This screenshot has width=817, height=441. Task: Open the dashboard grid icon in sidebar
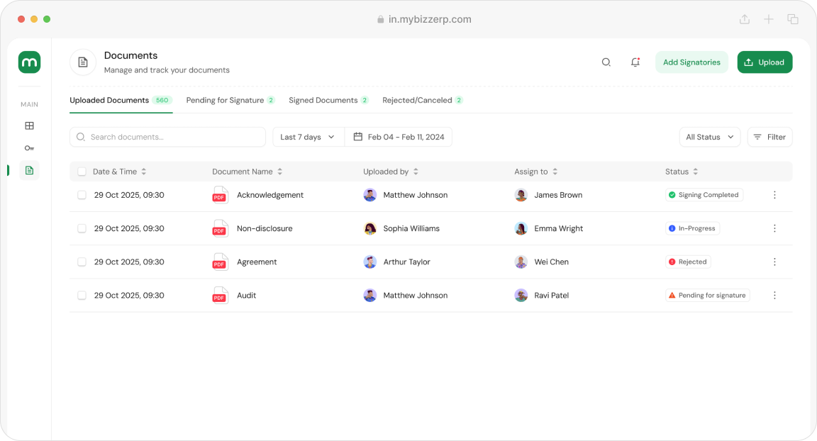pyautogui.click(x=29, y=126)
